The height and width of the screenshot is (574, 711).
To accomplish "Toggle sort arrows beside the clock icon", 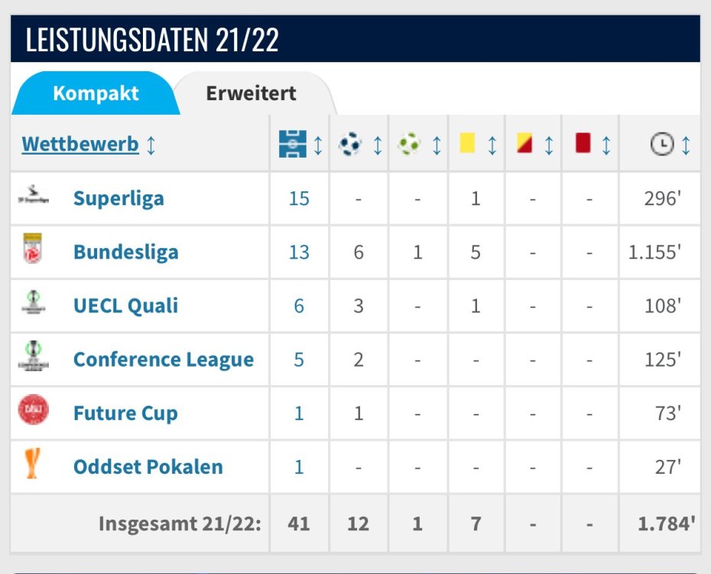I will click(x=686, y=145).
